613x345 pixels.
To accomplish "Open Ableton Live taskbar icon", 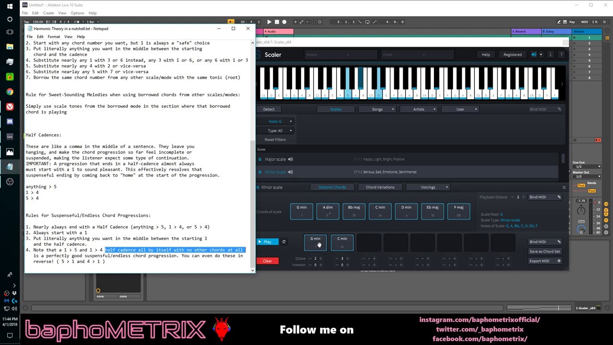I will [x=10, y=137].
